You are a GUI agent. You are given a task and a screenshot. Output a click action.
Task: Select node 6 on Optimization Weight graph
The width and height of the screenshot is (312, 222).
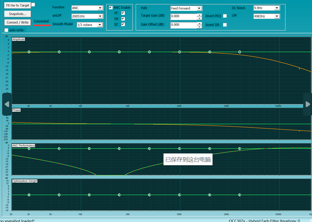click(x=180, y=195)
